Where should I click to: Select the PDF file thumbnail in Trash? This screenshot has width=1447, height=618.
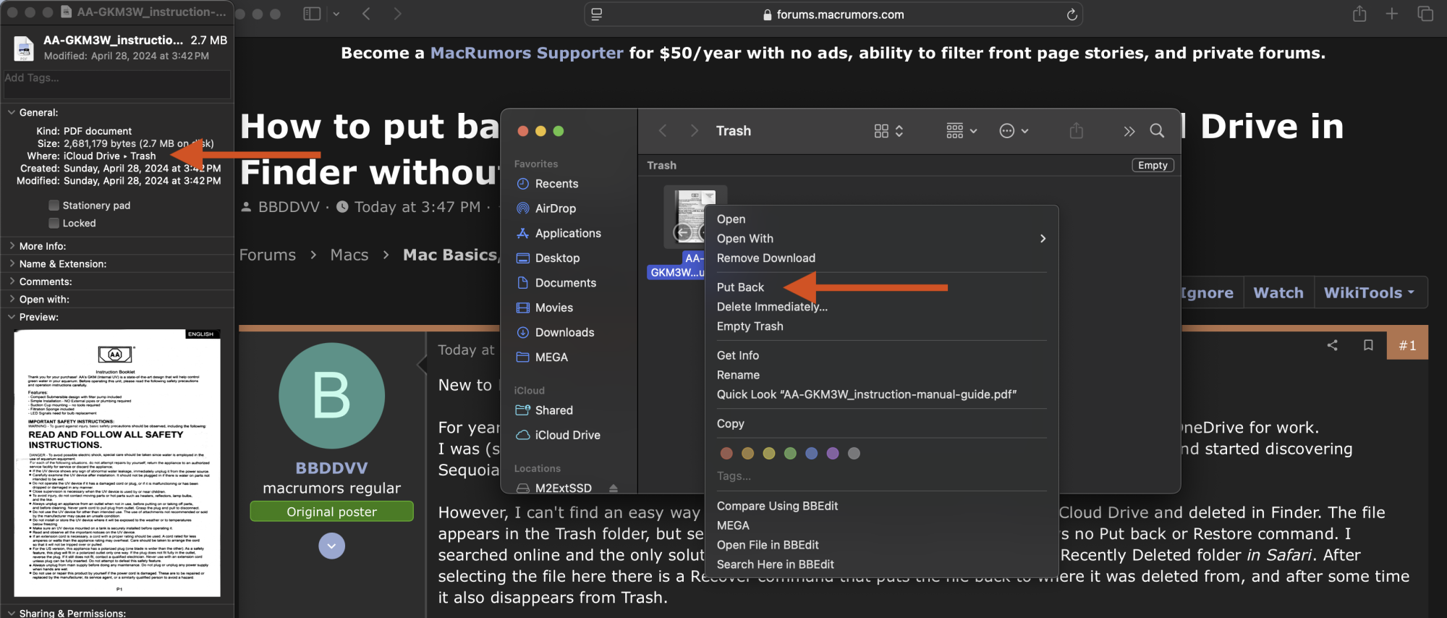coord(695,216)
